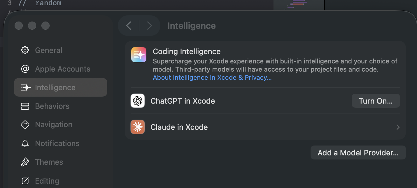Click the Navigation compass-arrow icon
417x188 pixels.
[25, 125]
